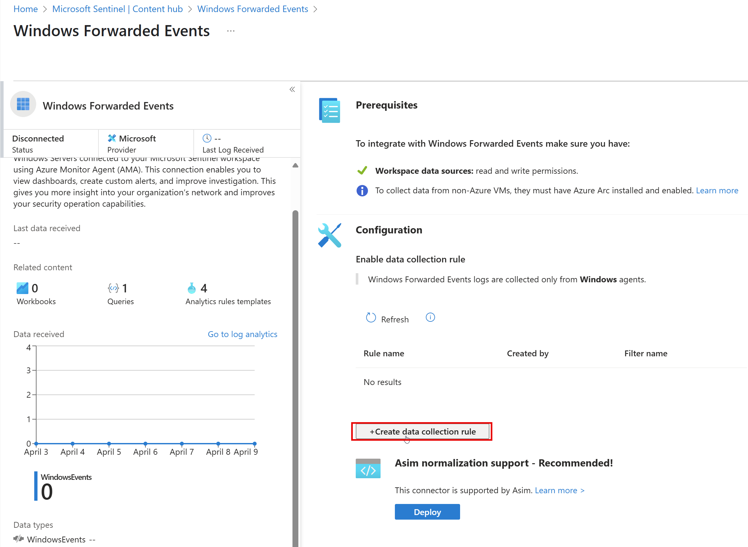The image size is (748, 547).
Task: Click the Queries code icon
Action: [113, 288]
